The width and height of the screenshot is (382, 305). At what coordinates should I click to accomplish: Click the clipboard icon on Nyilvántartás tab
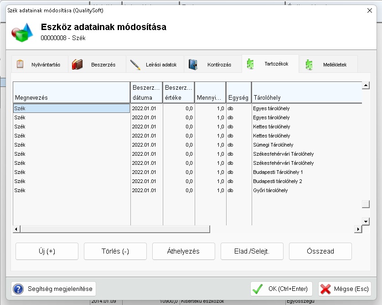(x=20, y=64)
